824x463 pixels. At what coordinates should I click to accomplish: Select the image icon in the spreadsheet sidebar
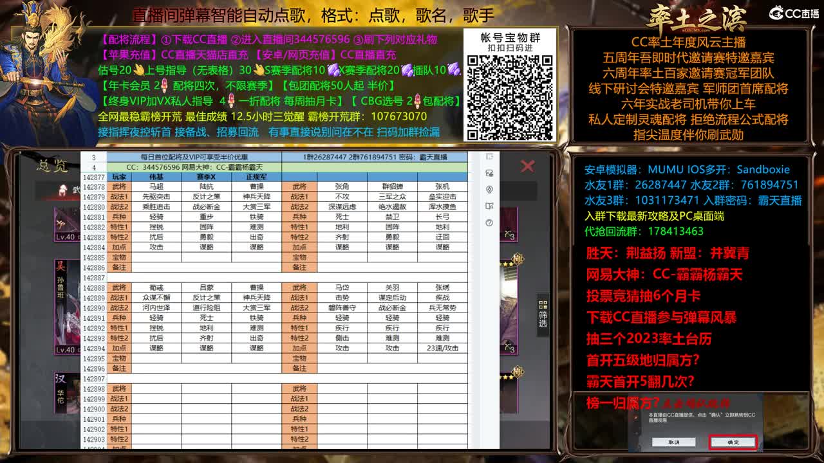(x=490, y=173)
